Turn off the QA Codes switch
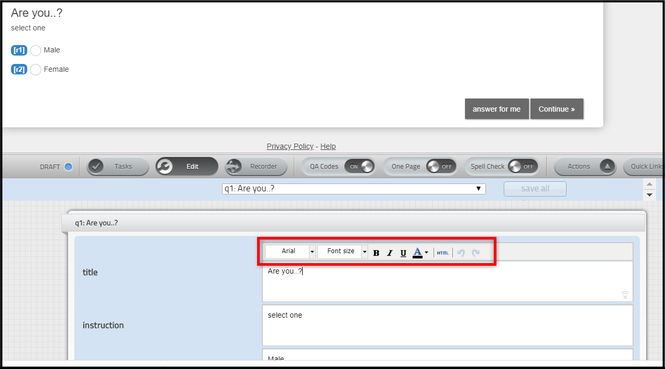This screenshot has width=665, height=369. [x=360, y=167]
